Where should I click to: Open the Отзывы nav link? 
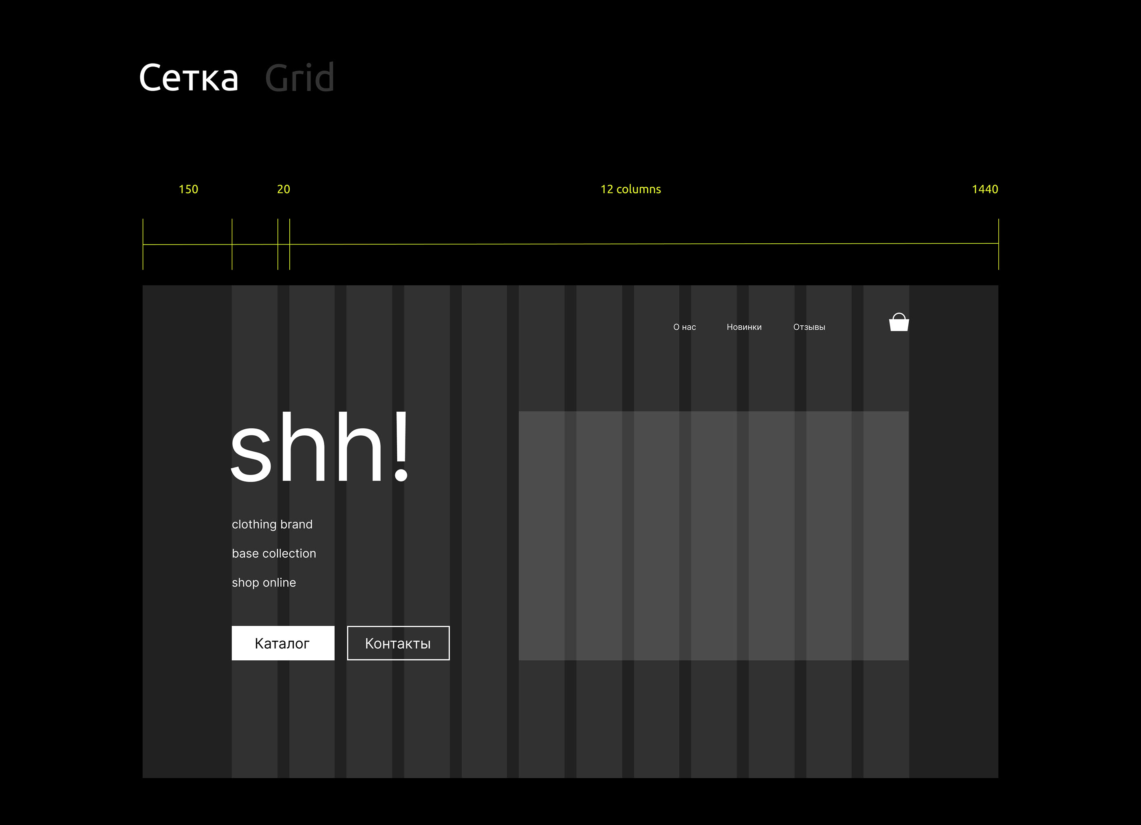809,327
